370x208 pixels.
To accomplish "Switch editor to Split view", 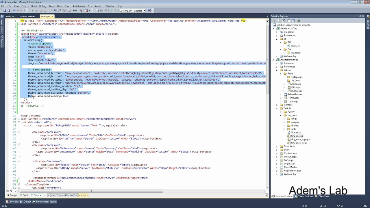I will [24, 195].
